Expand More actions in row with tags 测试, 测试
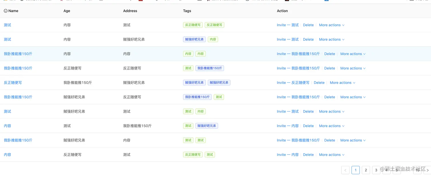The height and width of the screenshot is (177, 431). click(x=353, y=140)
